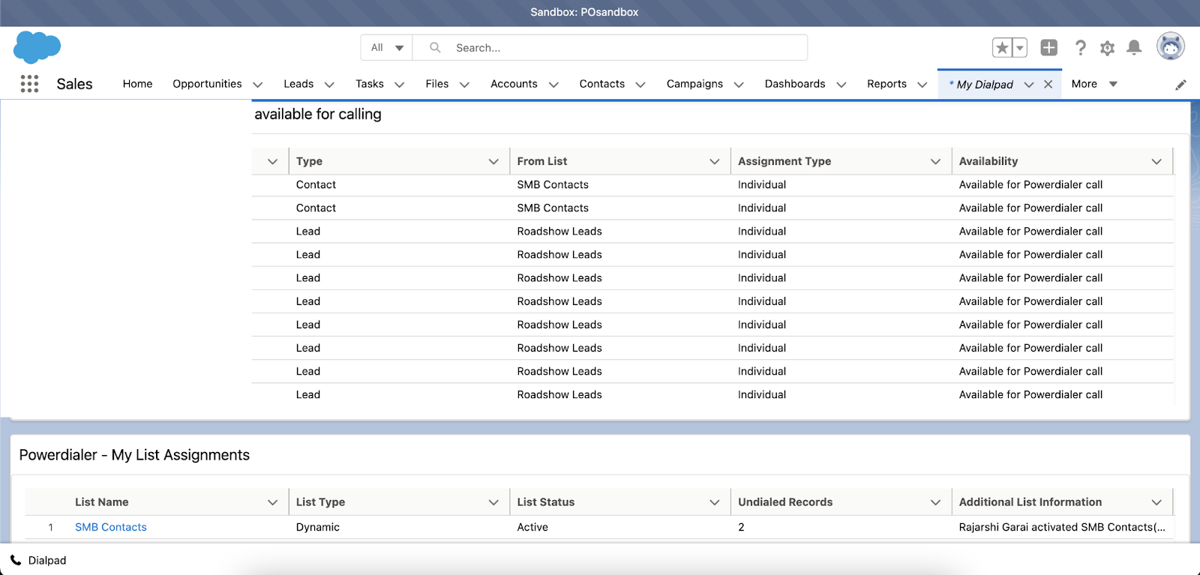Screen dimensions: 1200x575
Task: Open the Files tab
Action: click(x=437, y=84)
